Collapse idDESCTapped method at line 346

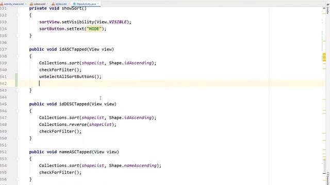tap(18, 111)
